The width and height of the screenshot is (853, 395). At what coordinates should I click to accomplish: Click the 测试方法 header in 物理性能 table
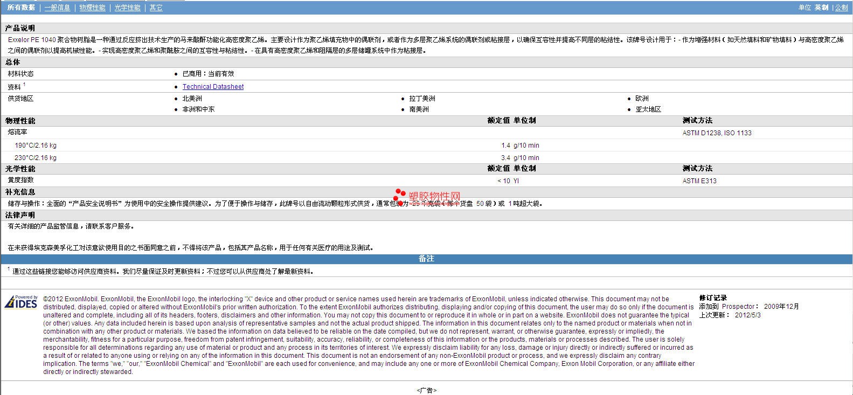click(697, 121)
